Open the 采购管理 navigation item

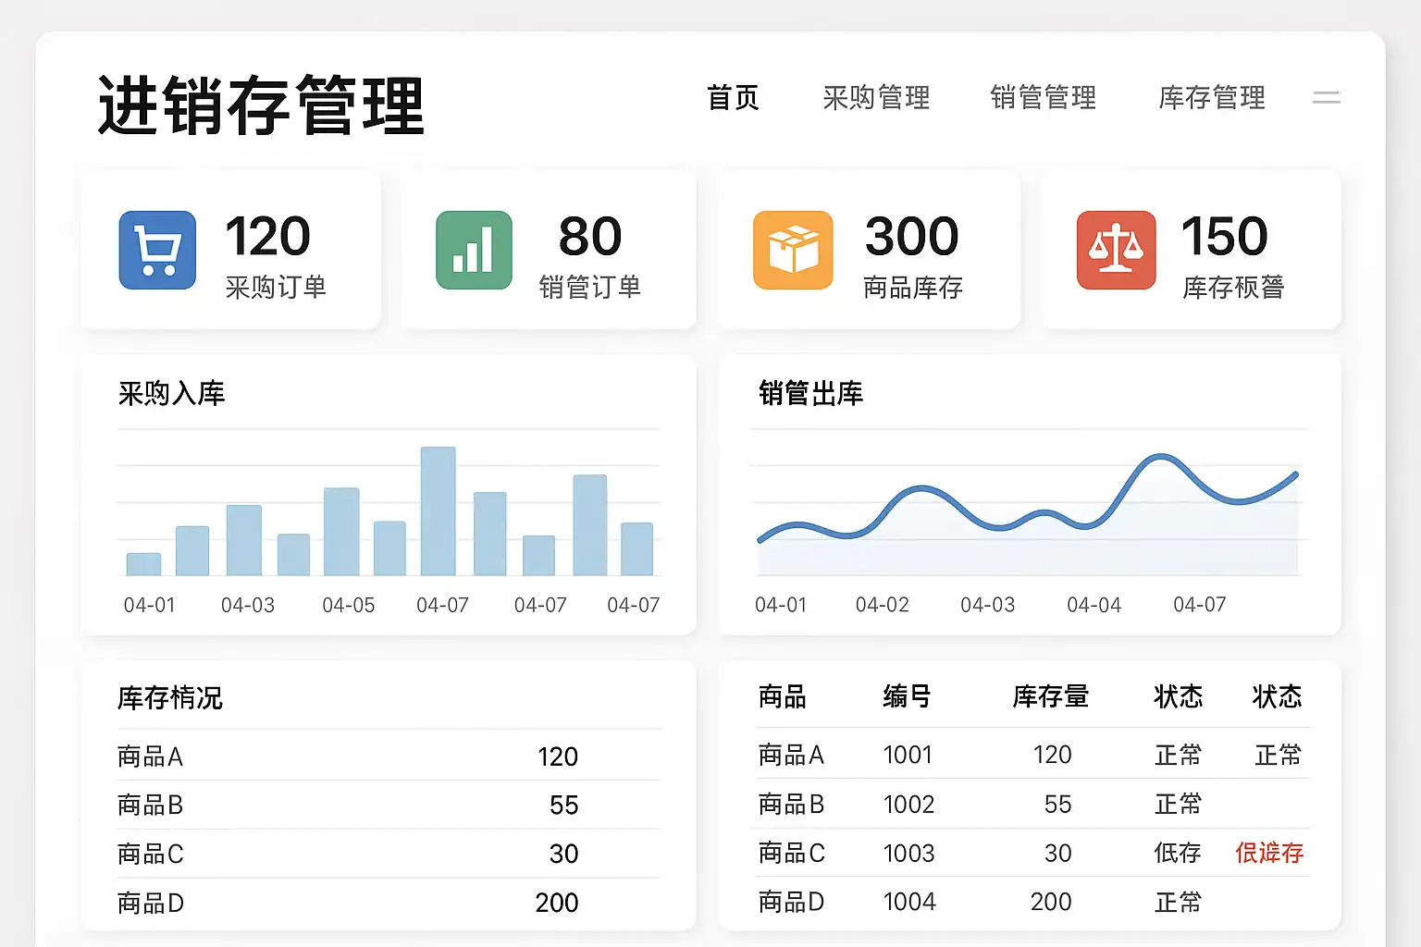pyautogui.click(x=876, y=97)
